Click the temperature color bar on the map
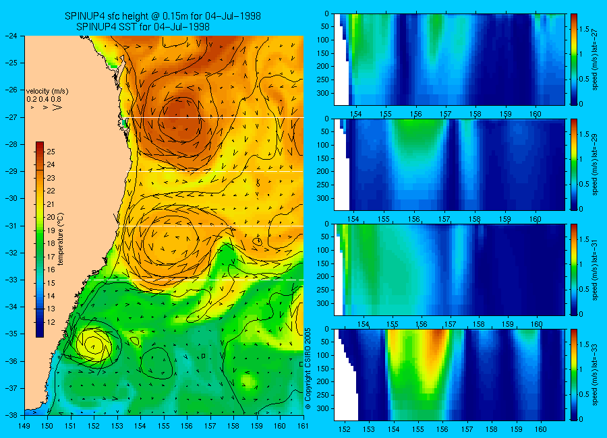Image resolution: width=607 pixels, height=438 pixels. click(x=40, y=239)
